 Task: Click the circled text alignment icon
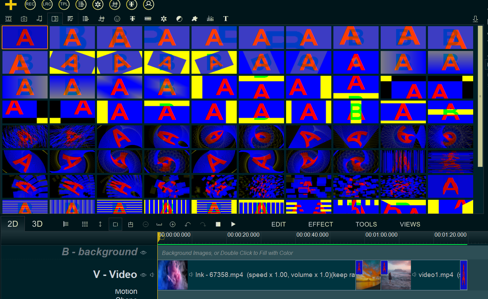click(x=131, y=4)
